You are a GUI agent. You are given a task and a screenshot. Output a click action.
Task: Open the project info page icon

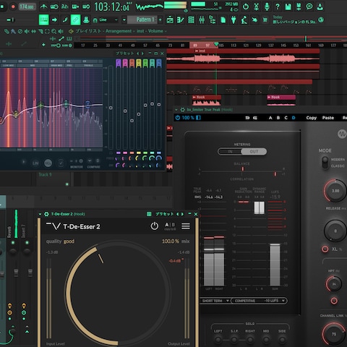[x=223, y=20]
